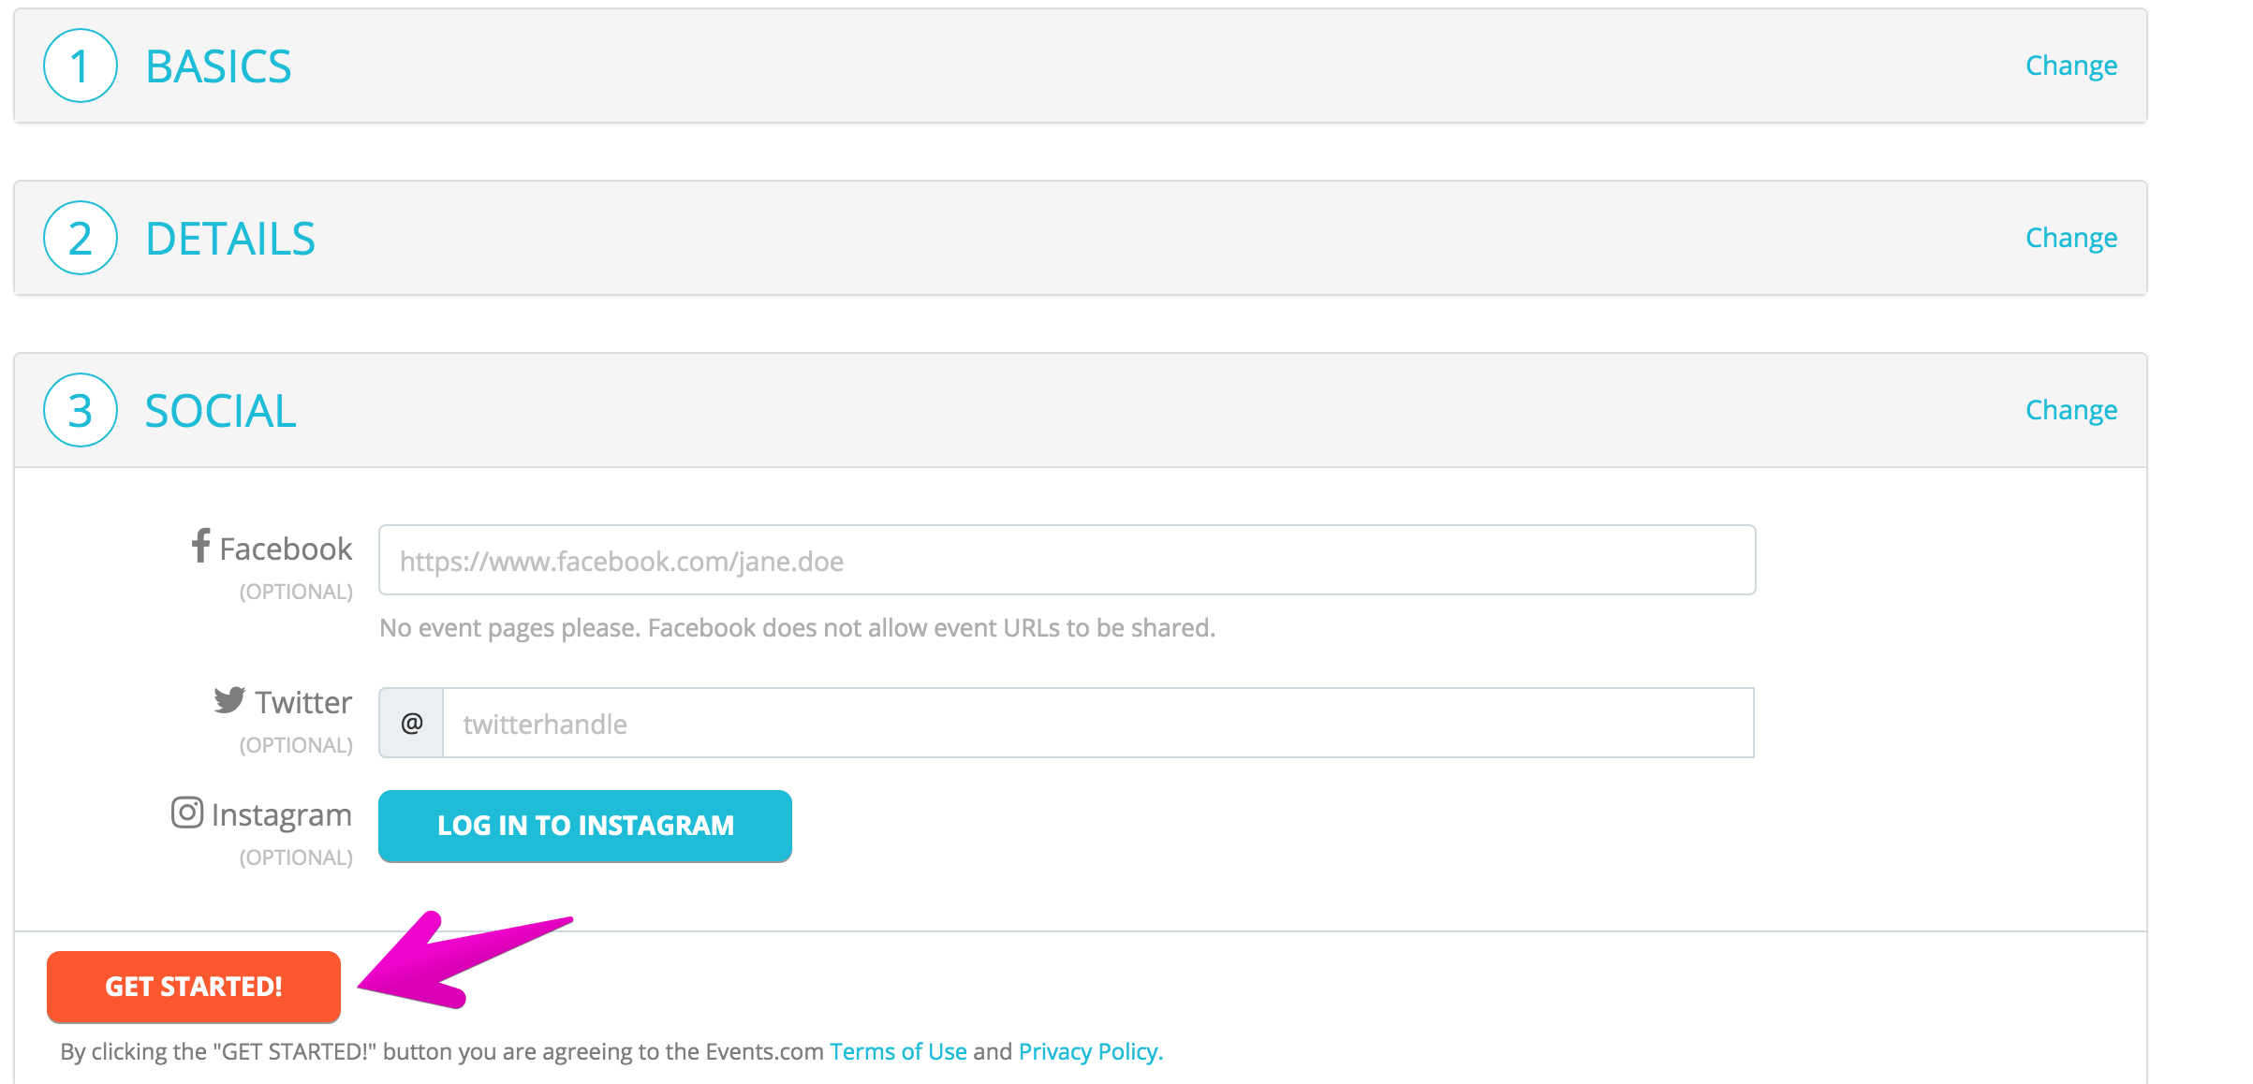The image size is (2253, 1084).
Task: Click the step 3 circle icon
Action: click(81, 410)
